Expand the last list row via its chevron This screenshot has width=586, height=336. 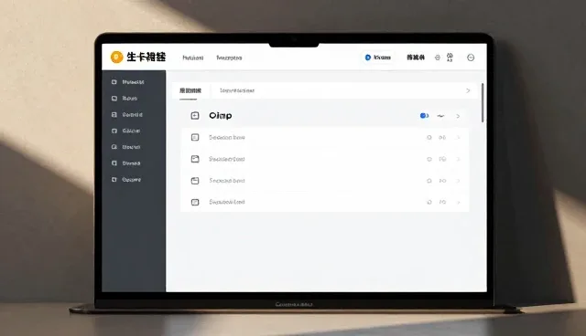458,203
